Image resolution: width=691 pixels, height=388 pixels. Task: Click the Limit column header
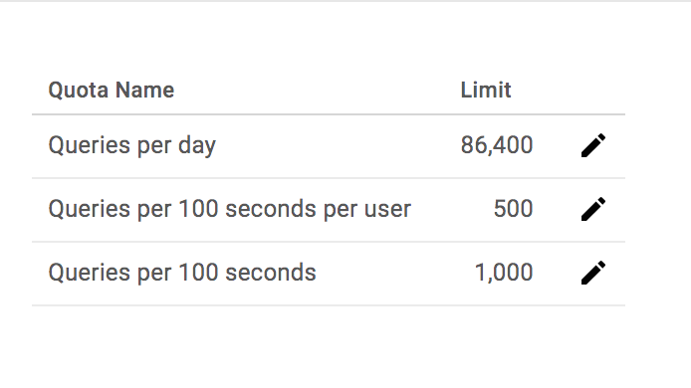(486, 91)
